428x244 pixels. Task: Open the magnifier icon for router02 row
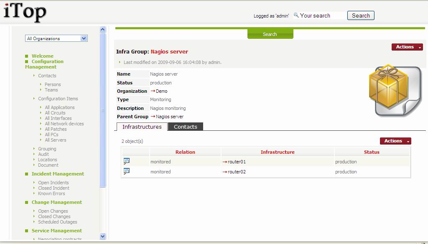(x=127, y=171)
